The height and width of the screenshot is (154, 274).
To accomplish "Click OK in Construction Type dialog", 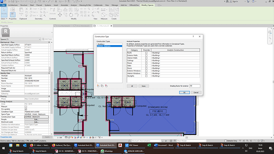I will click(184, 93).
